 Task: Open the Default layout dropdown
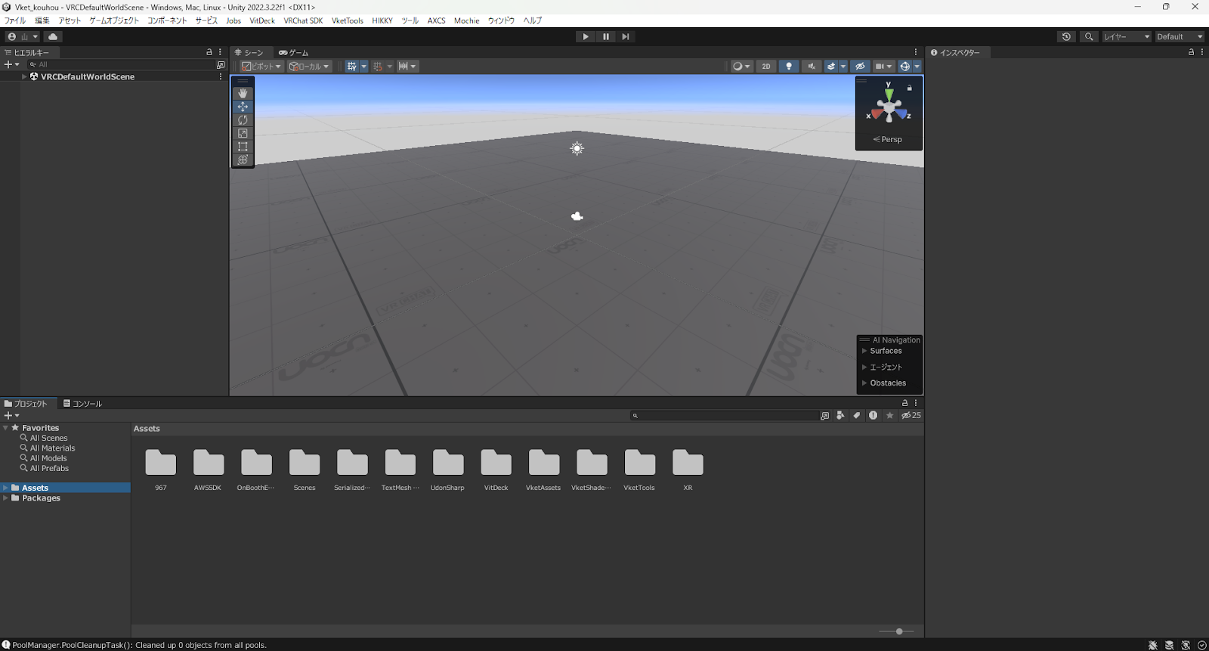(1179, 36)
